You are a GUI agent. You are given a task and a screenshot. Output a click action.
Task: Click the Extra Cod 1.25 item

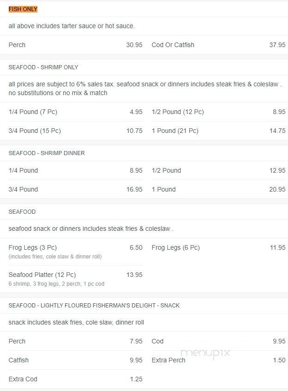tap(75, 379)
